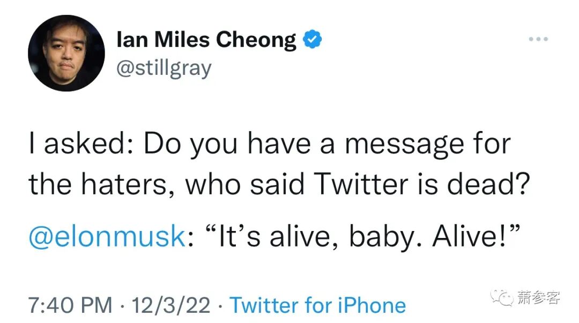The width and height of the screenshot is (579, 323).
Task: Click the blue verified badge
Action: 313,40
